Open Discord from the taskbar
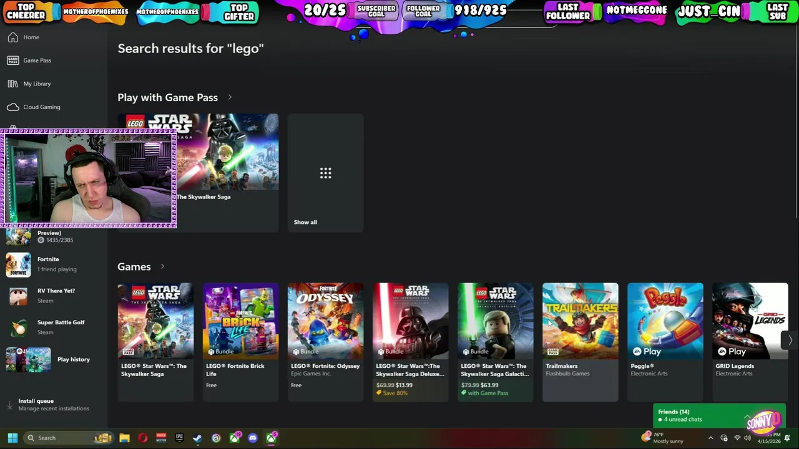Viewport: 799px width, 449px height. click(x=252, y=438)
